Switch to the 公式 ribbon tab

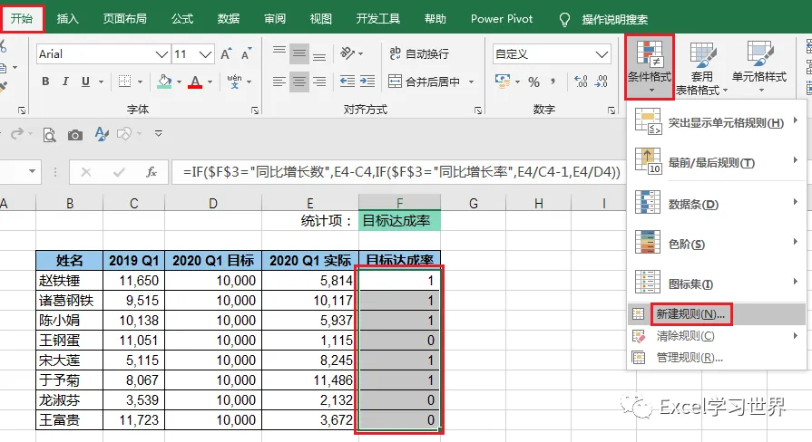[x=182, y=19]
